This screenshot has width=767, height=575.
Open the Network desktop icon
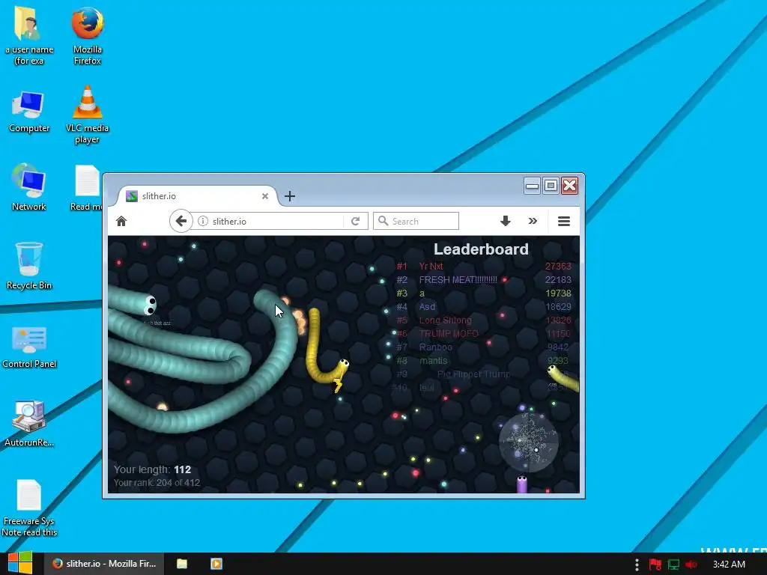(x=29, y=186)
